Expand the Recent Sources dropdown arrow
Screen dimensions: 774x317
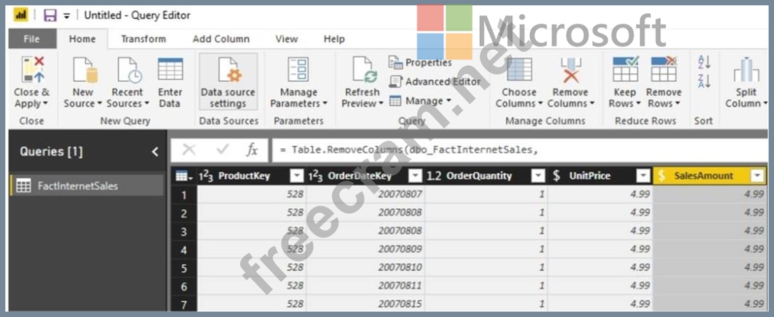146,104
